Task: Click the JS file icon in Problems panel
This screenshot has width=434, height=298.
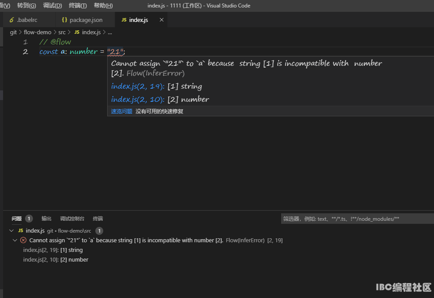Action: [21, 231]
